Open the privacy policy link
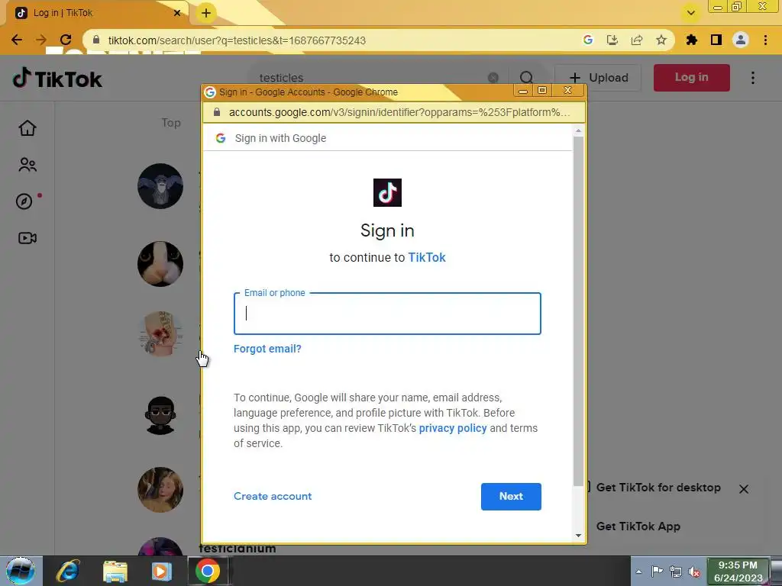Image resolution: width=782 pixels, height=586 pixels. tap(452, 428)
